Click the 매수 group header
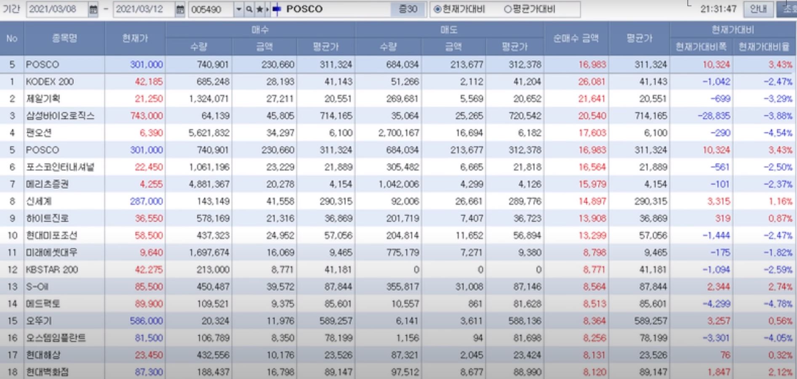Viewport: 797px width, 379px height. 260,29
